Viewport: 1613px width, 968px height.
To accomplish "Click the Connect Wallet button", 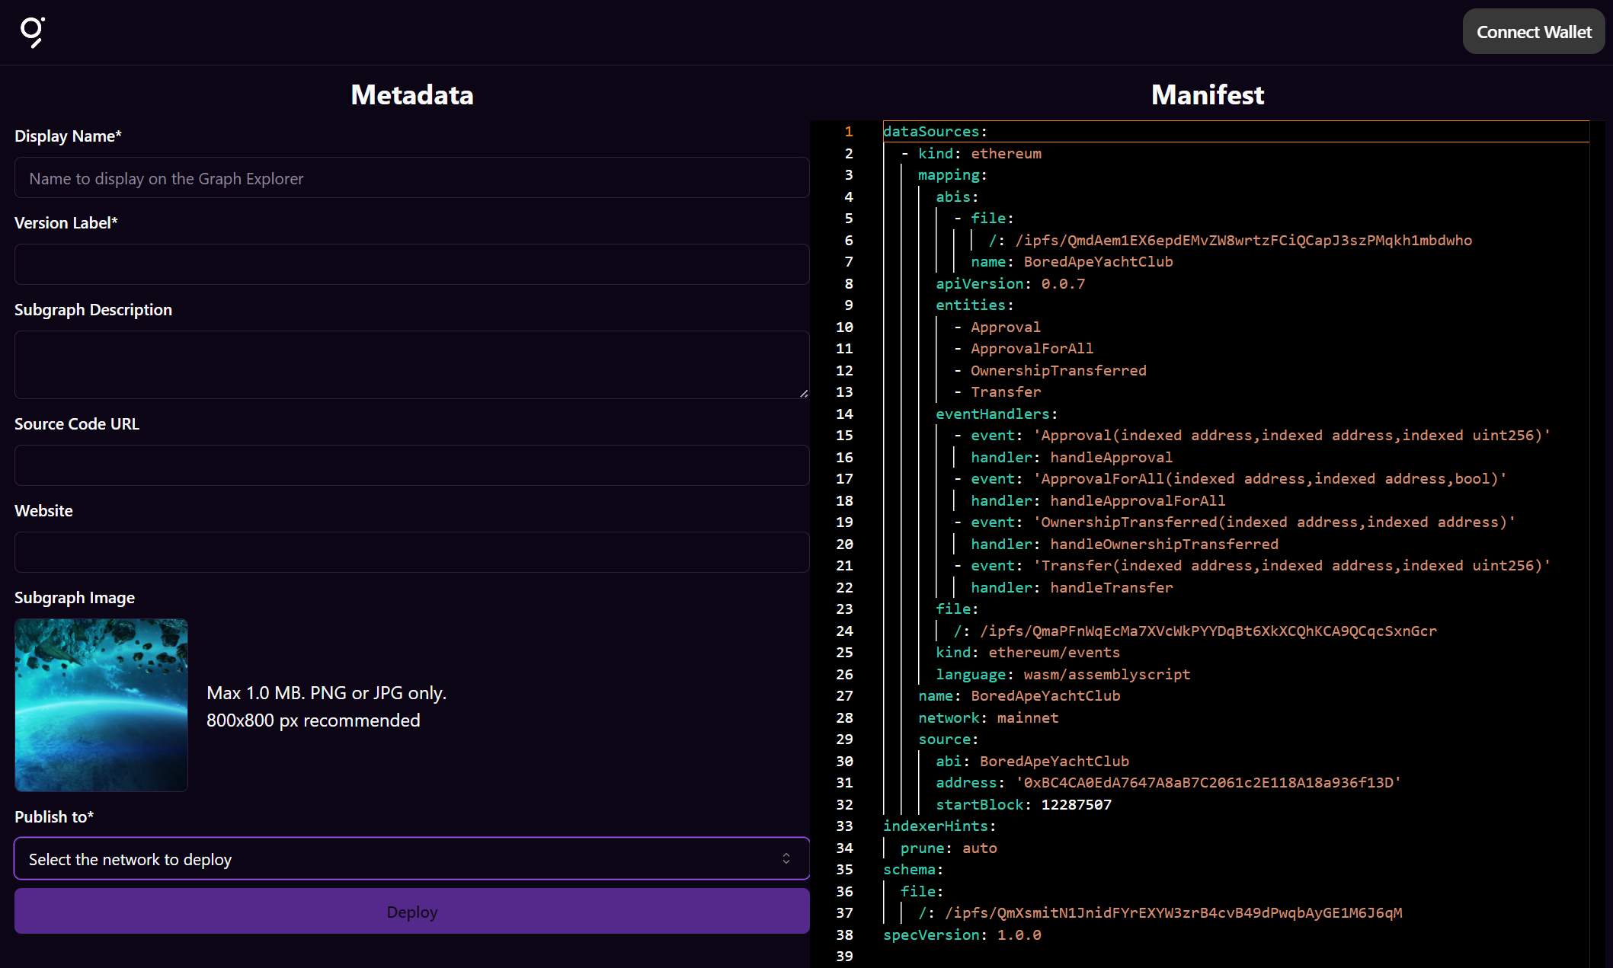I will (1533, 32).
